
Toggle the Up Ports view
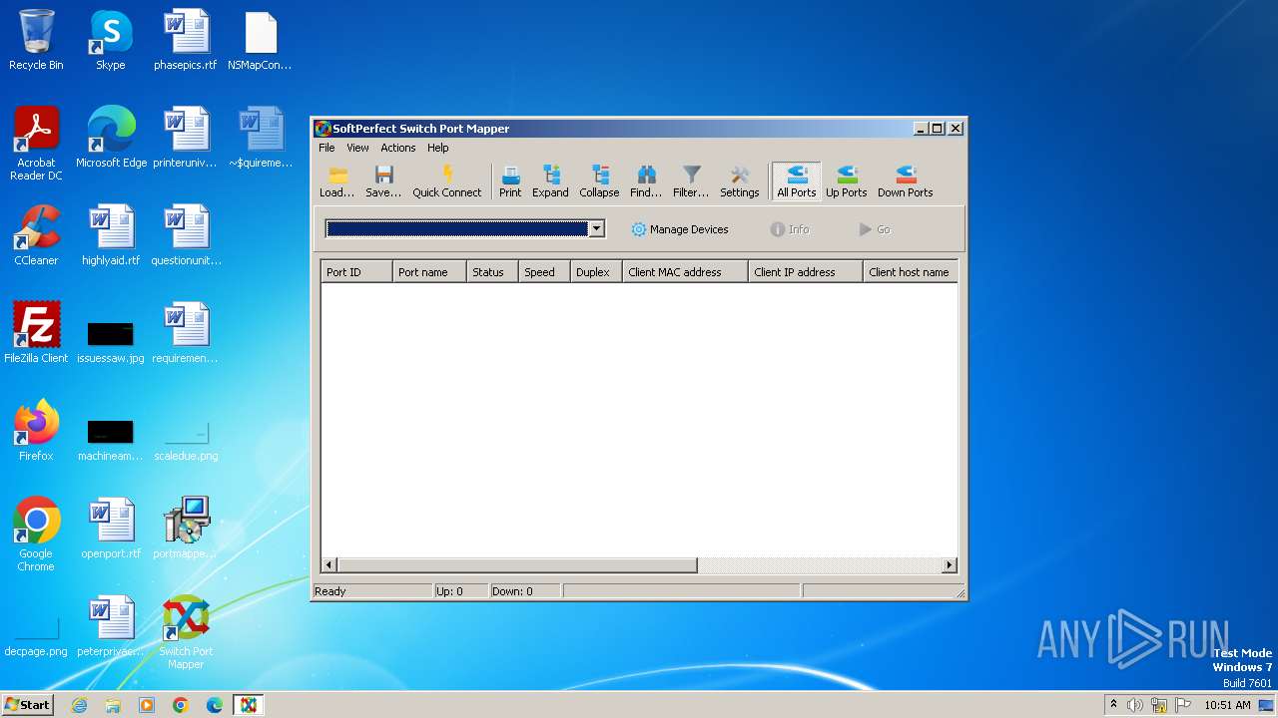pos(846,182)
